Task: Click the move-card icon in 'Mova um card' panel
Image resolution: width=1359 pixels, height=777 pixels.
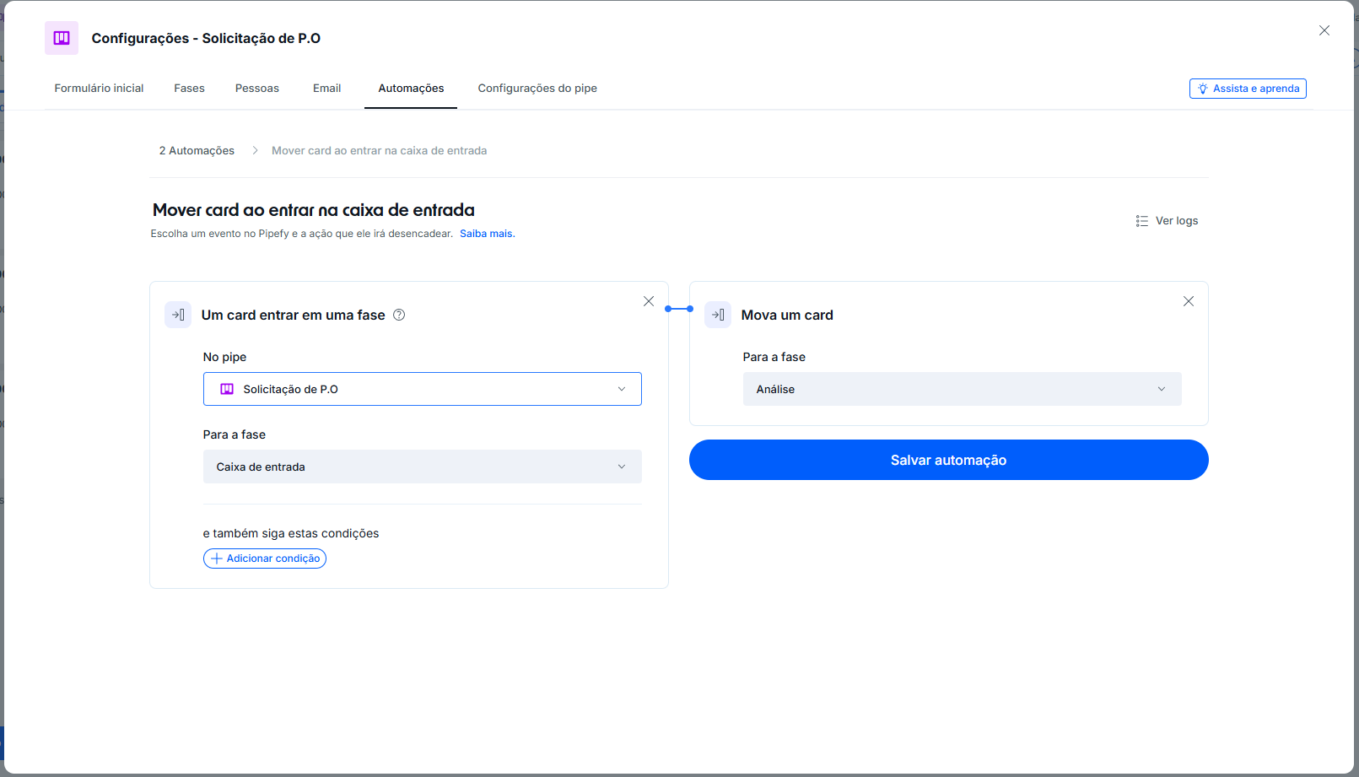Action: (718, 315)
